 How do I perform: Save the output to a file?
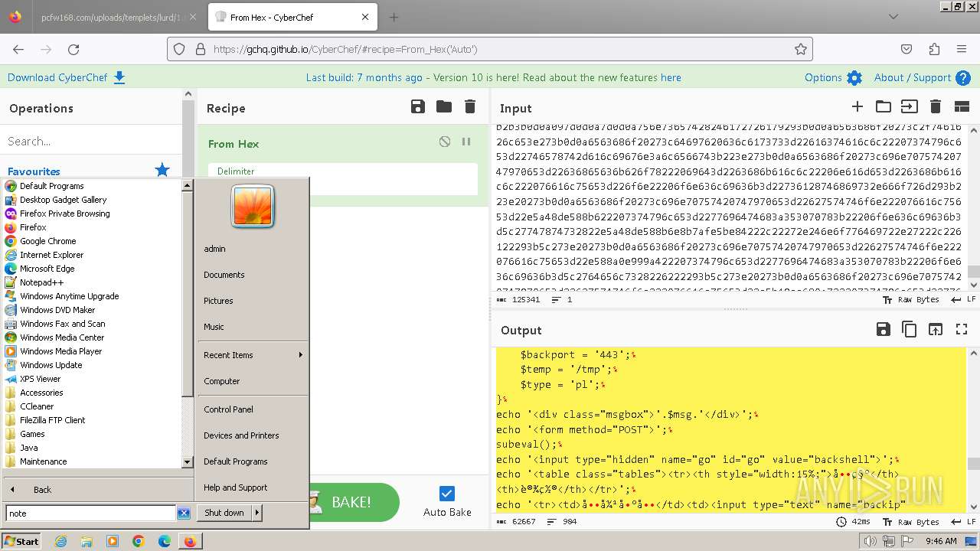884,329
